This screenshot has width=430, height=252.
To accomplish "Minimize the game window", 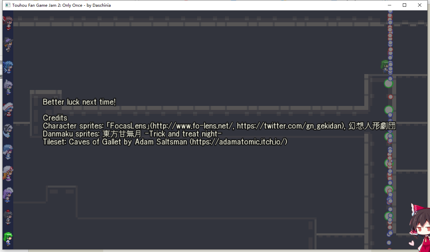I will click(x=389, y=5).
